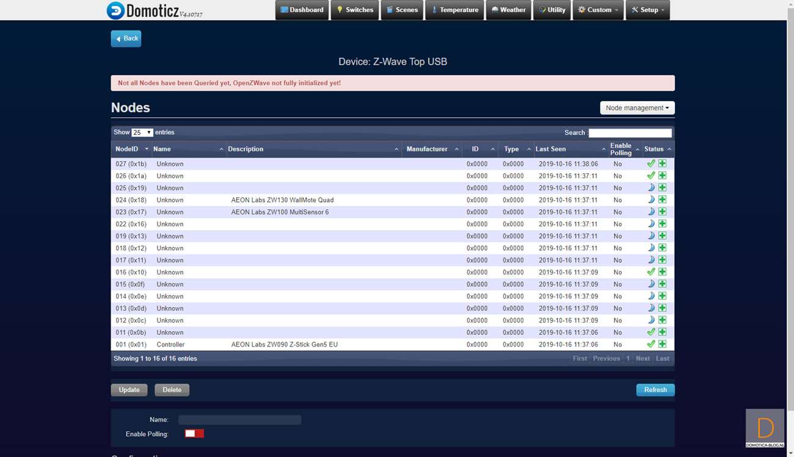Go to the Temperature tab

click(x=454, y=10)
